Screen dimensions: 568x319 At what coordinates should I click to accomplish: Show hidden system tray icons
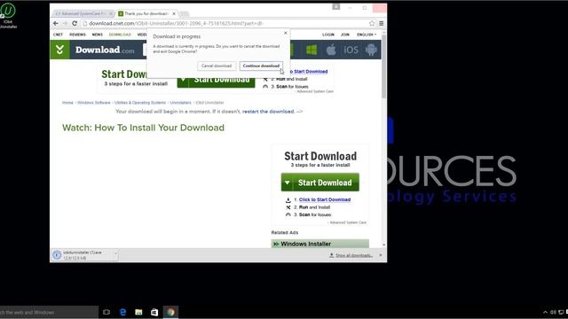(545, 312)
